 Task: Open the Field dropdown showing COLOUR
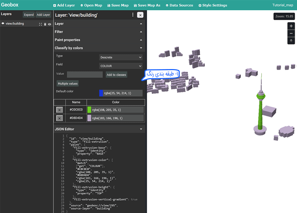pyautogui.click(x=121, y=66)
